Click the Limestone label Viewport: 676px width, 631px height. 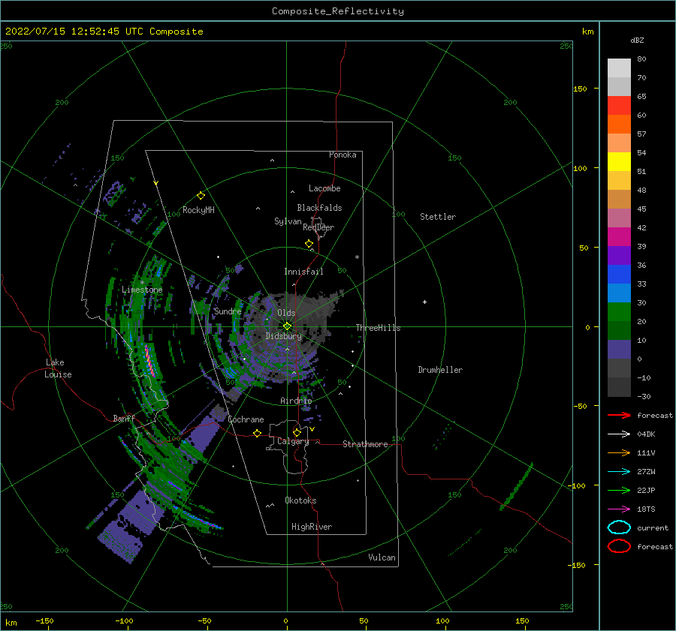coord(142,290)
